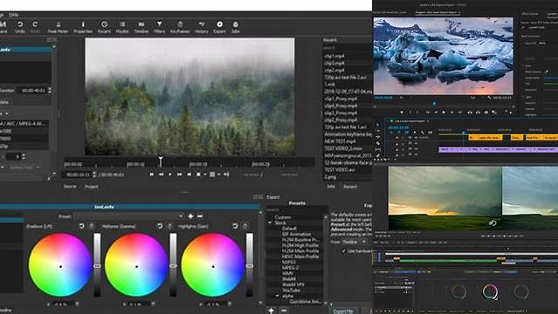Fast forward the Shotcut player
Image resolution: width=558 pixels, height=314 pixels.
click(179, 174)
